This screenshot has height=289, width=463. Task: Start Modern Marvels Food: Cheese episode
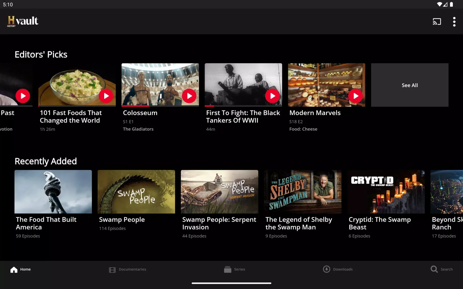click(x=355, y=96)
